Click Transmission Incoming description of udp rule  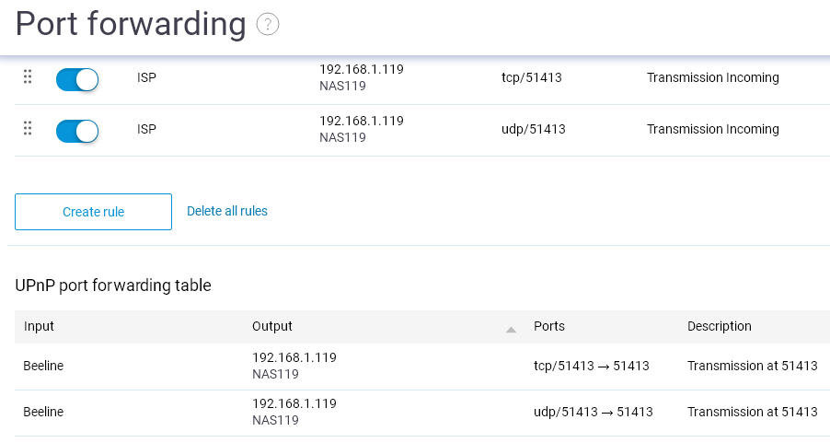click(712, 129)
